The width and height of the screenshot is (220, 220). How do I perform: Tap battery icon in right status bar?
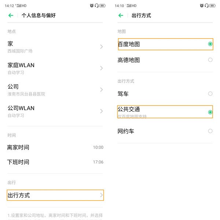pyautogui.click(x=212, y=5)
